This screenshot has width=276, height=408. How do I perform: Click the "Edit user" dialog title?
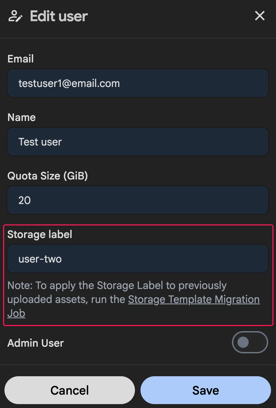coord(59,16)
